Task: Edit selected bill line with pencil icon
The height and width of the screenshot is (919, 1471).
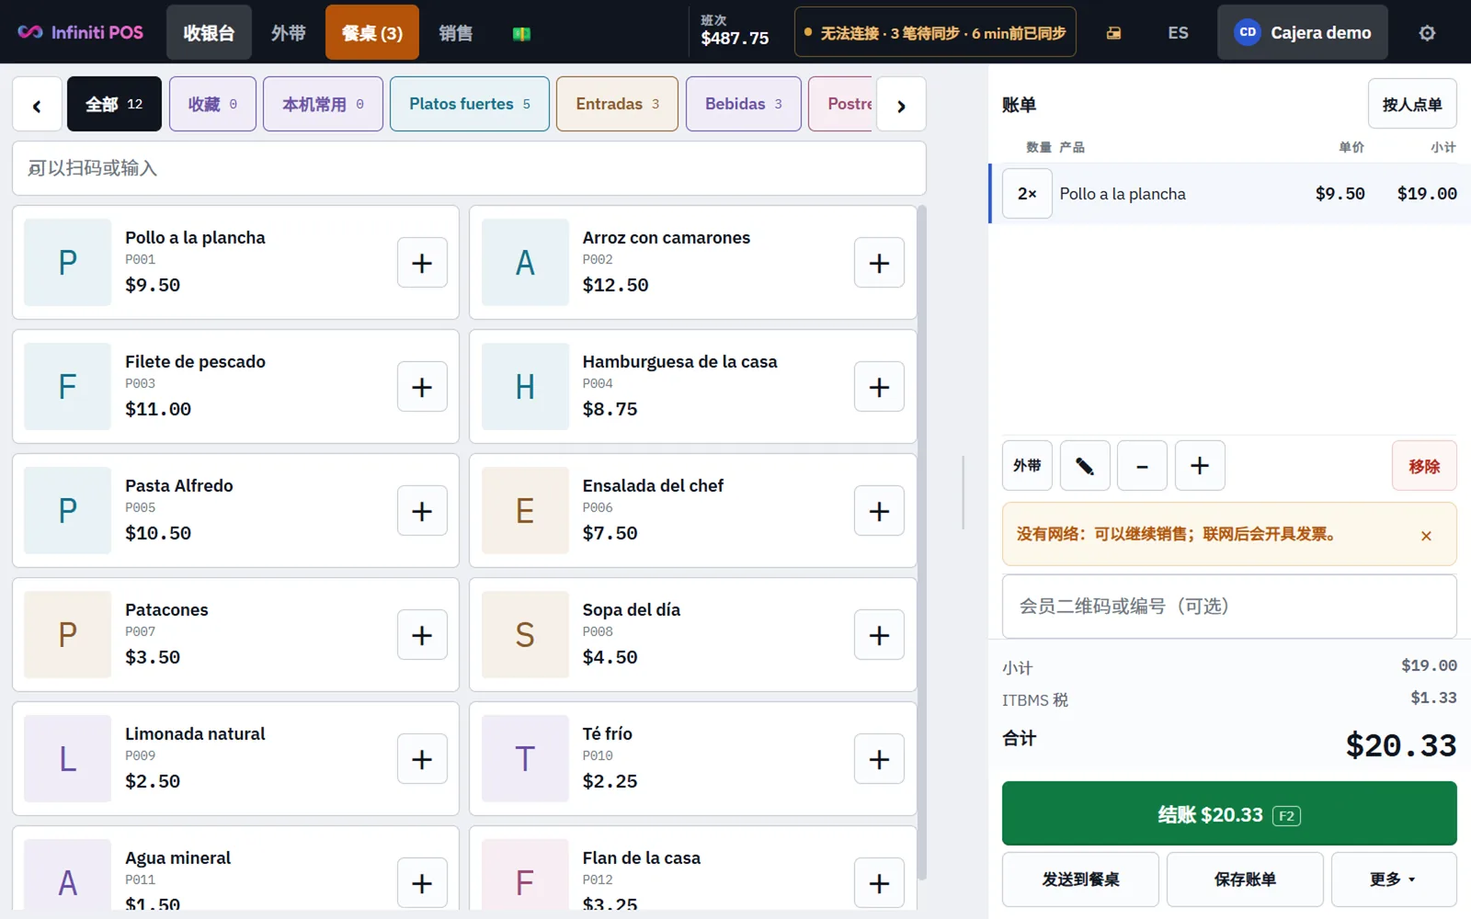Action: click(1085, 466)
